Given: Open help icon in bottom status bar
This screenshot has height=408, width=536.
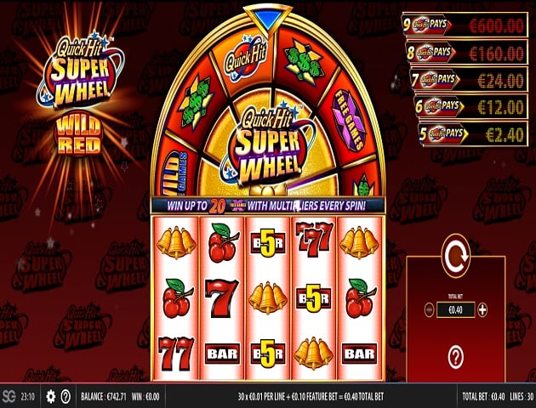Looking at the screenshot, I should tap(66, 396).
